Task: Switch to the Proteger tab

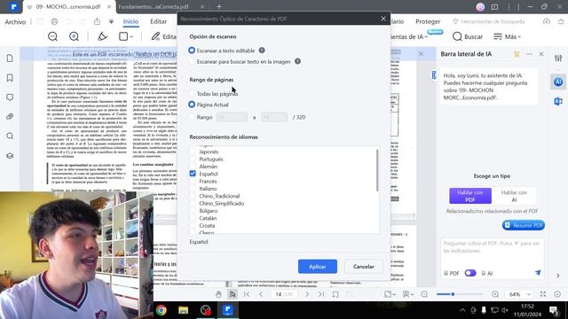Action: coord(428,21)
